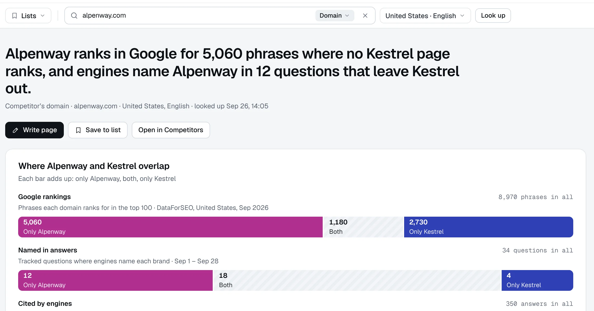Click the 'Named in answers' heading
594x311 pixels.
48,250
